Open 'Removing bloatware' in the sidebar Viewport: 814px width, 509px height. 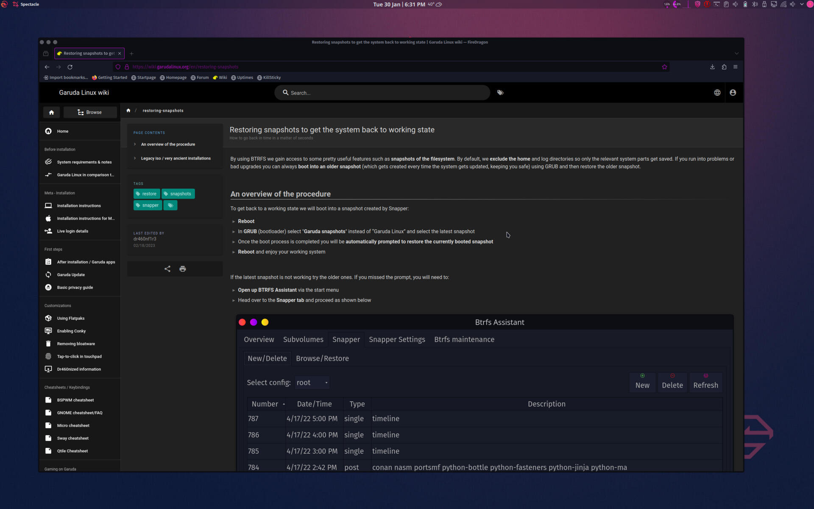tap(79, 344)
